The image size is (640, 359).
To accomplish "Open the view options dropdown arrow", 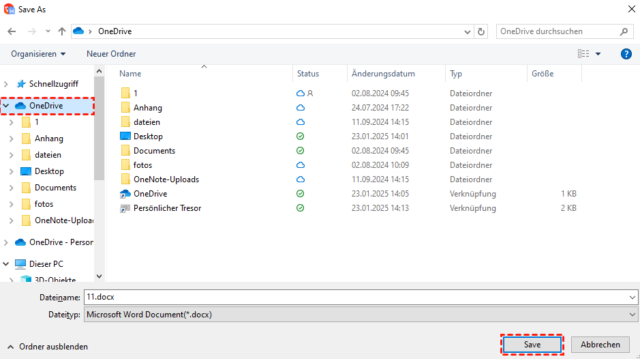I will pos(598,54).
